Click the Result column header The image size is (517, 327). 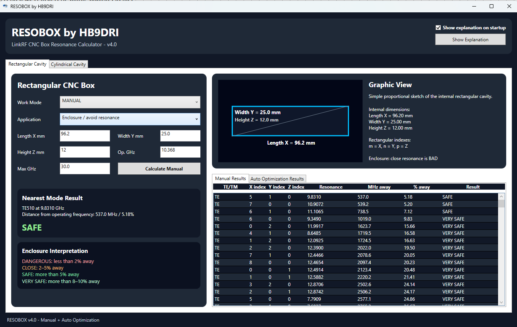[473, 187]
